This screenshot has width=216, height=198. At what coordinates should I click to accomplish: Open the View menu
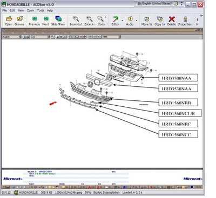[x=21, y=10]
